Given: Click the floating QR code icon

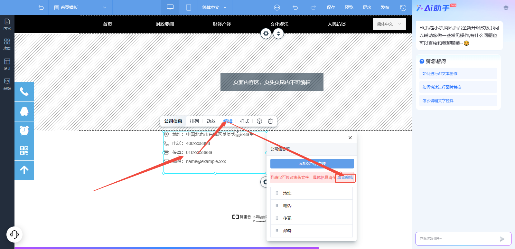Looking at the screenshot, I should tap(24, 151).
